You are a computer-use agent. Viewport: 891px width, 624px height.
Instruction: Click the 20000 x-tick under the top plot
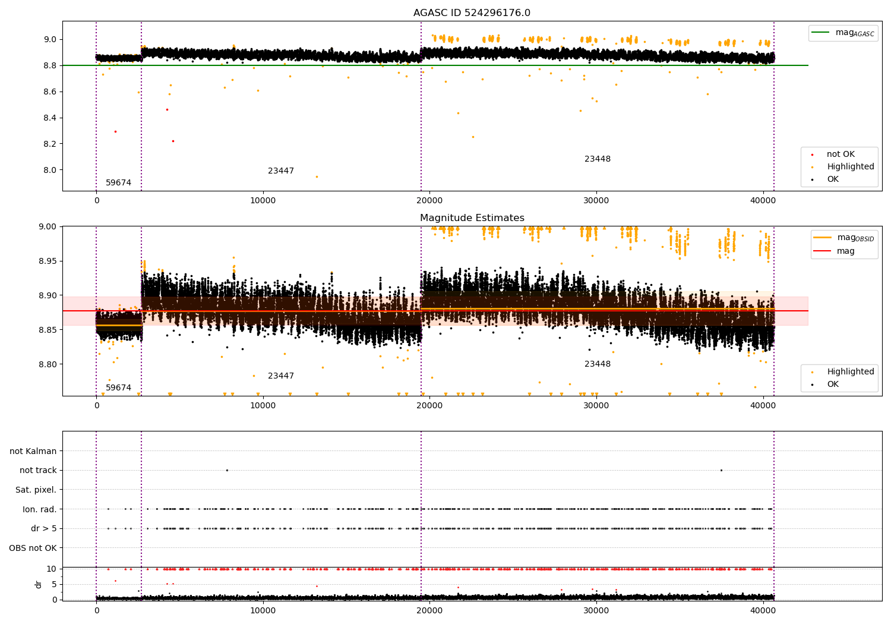[429, 200]
